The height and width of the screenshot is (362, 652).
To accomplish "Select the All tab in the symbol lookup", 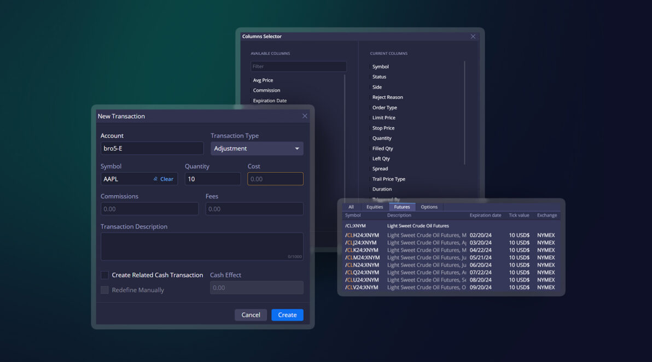I will [351, 207].
